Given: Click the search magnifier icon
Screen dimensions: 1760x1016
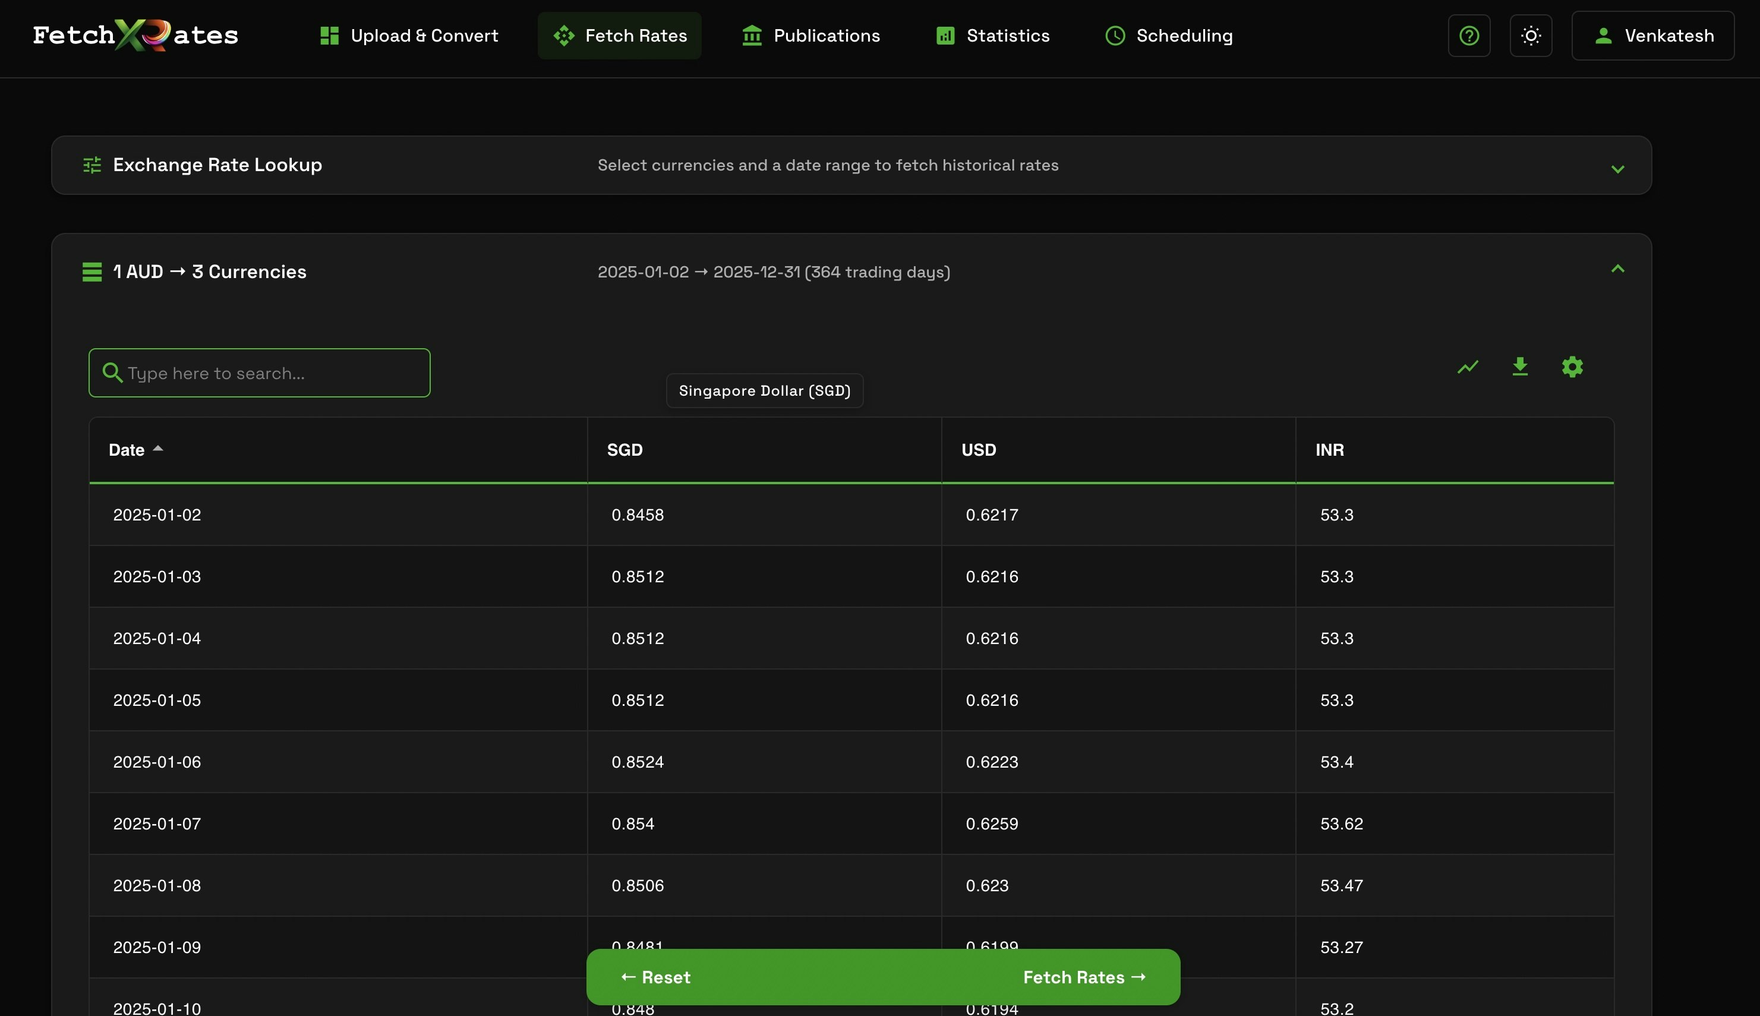Looking at the screenshot, I should pyautogui.click(x=112, y=373).
